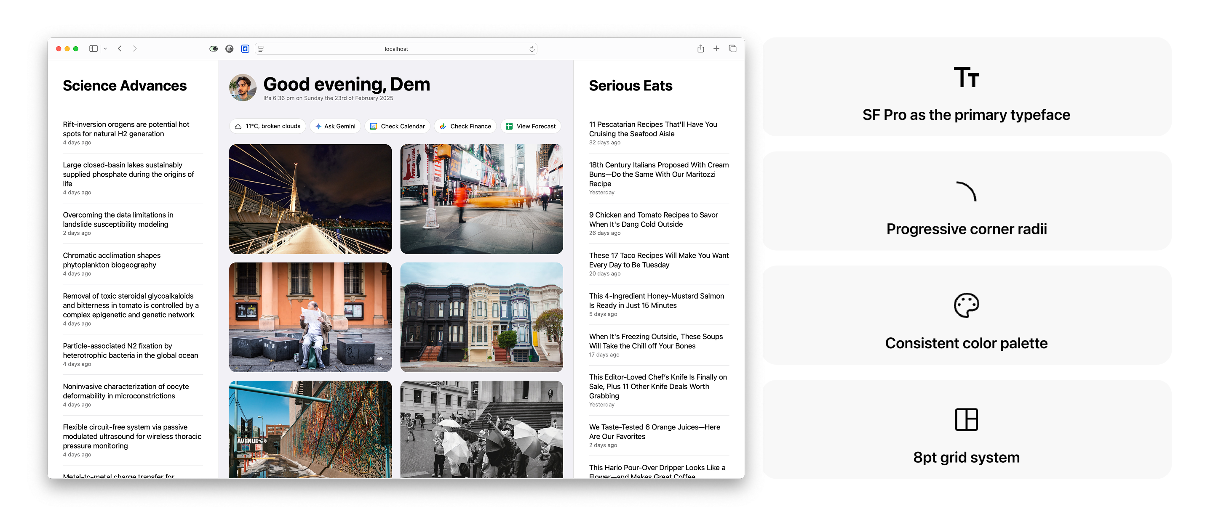1213x530 pixels.
Task: Open Hario Pour-Over Dripper article
Action: [x=659, y=471]
